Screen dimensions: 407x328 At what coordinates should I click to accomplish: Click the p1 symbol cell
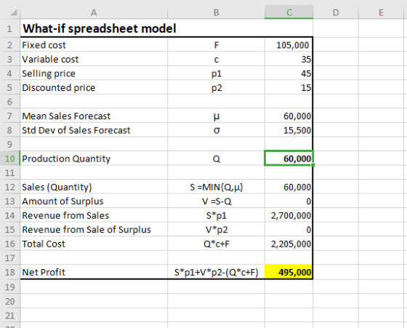(217, 73)
